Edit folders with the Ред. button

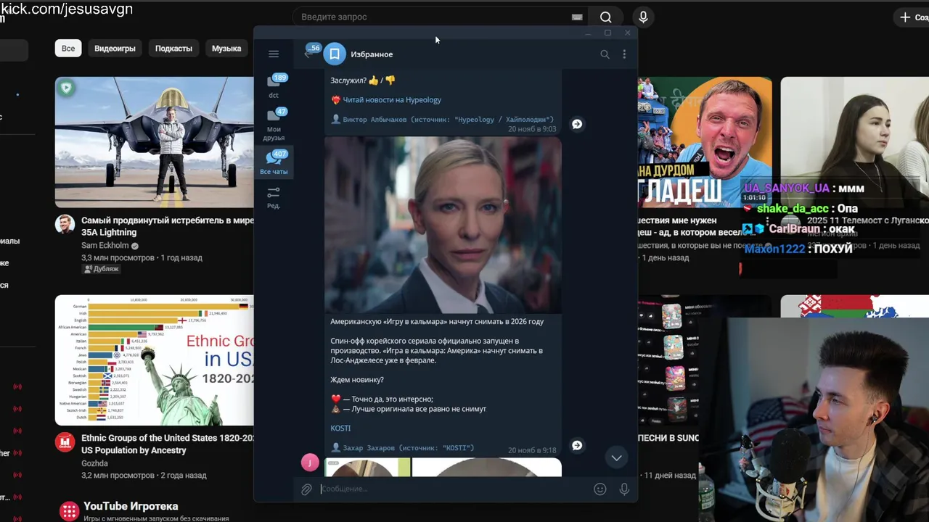click(x=274, y=197)
